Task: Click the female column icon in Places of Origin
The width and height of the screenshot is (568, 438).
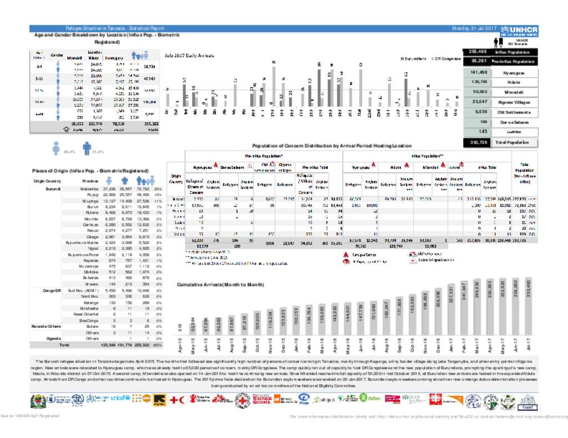Action: pos(109,181)
